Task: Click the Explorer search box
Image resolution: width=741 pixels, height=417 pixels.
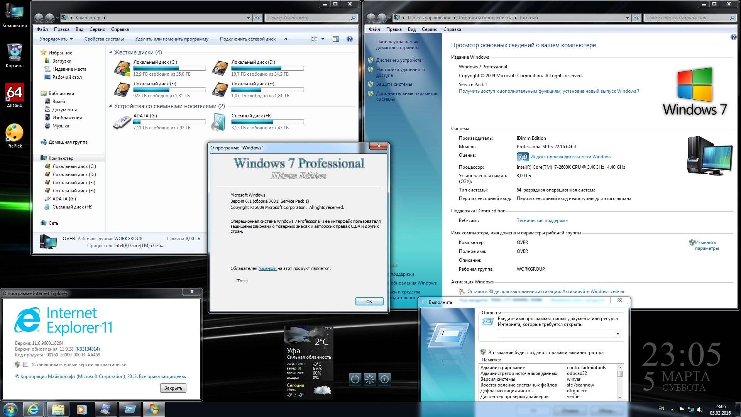Action: point(311,18)
